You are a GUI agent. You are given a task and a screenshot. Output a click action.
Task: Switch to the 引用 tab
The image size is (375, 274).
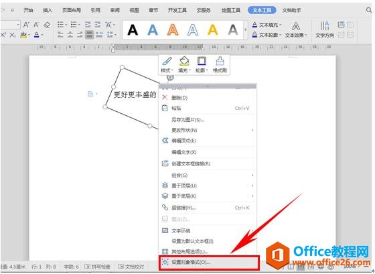tap(95, 10)
